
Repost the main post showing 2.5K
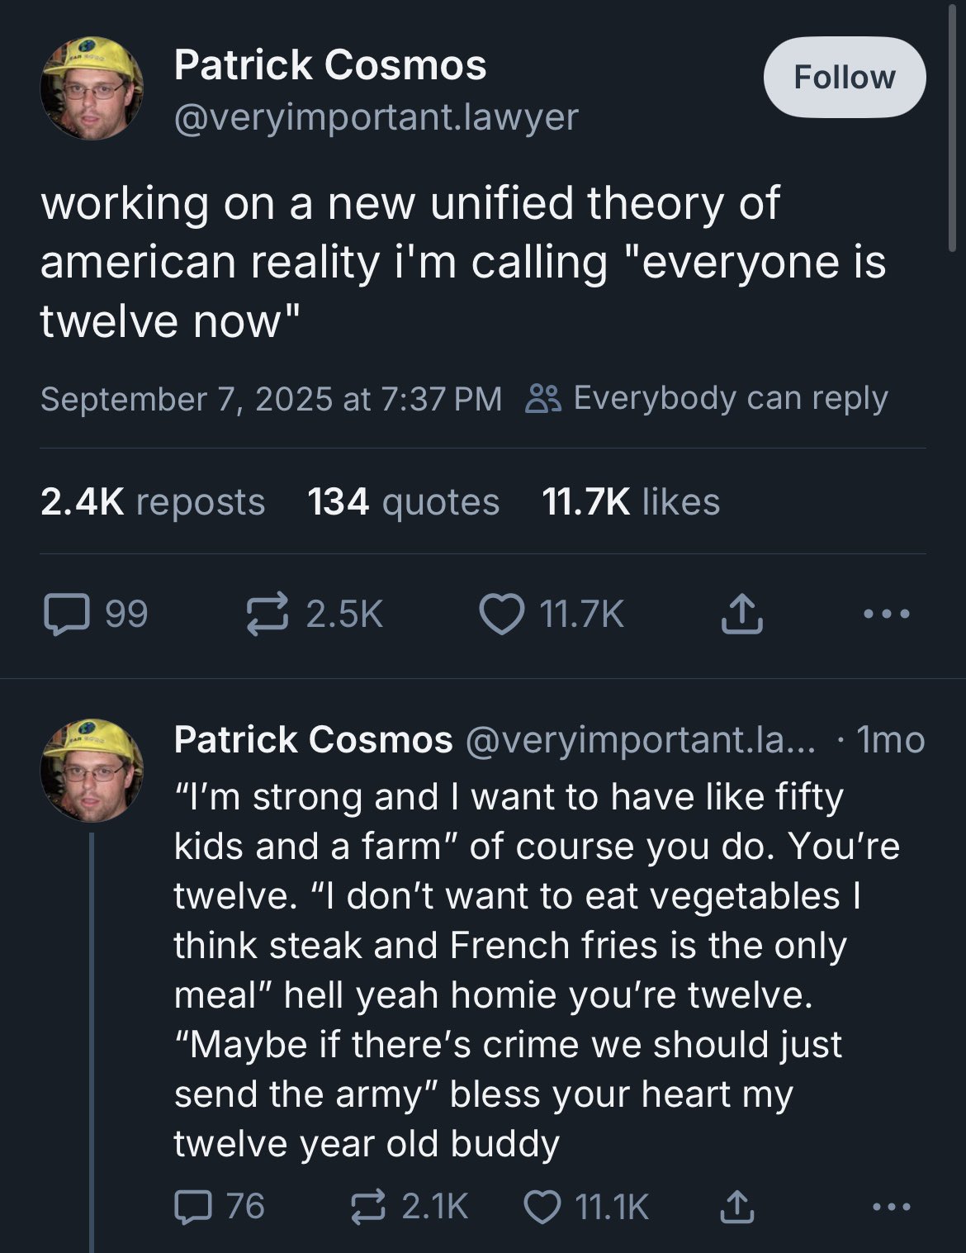tap(268, 615)
